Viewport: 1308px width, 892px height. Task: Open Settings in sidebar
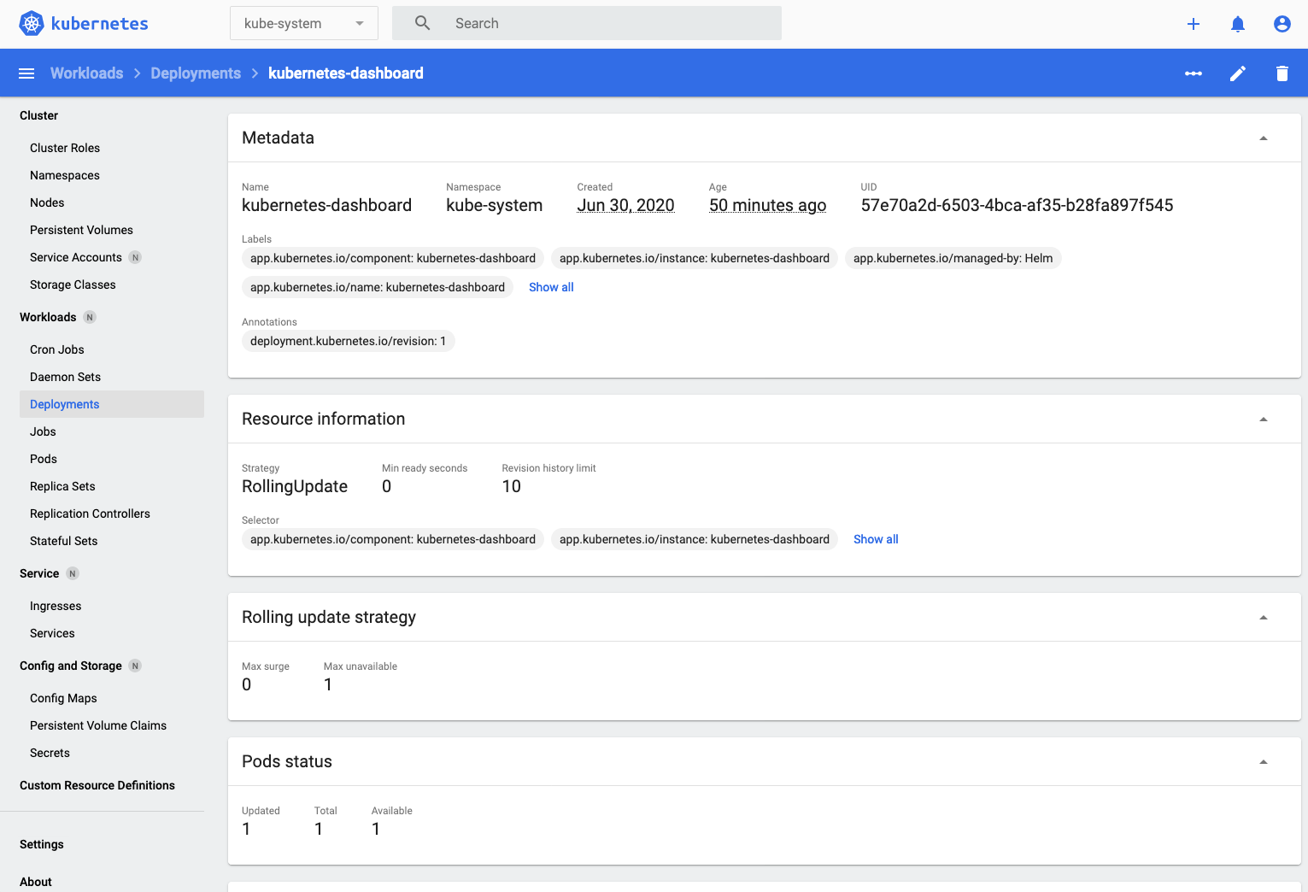[42, 844]
